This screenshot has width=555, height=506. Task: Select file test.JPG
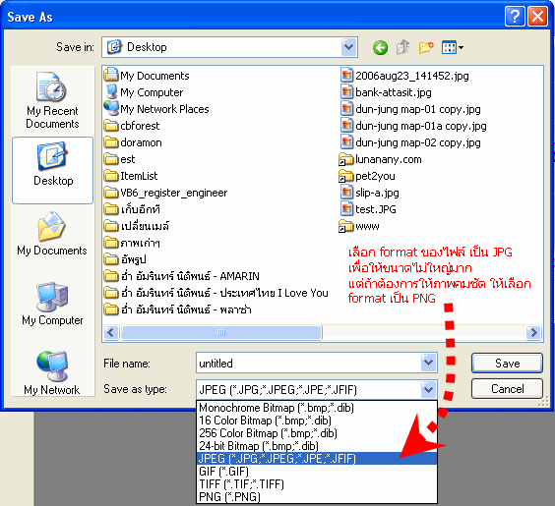(x=368, y=209)
